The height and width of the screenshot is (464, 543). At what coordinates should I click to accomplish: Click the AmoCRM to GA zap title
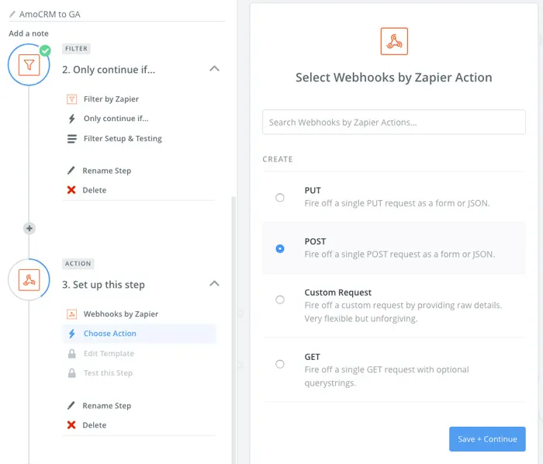(50, 14)
